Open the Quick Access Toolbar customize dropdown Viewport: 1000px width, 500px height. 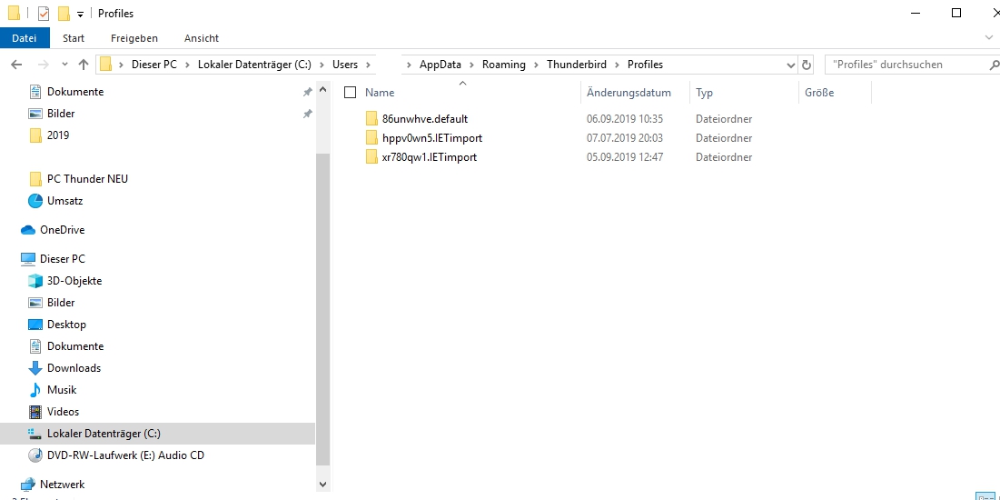point(80,14)
